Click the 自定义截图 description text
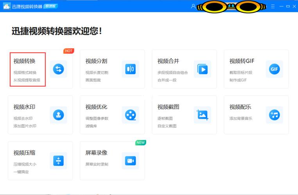 click(x=167, y=126)
